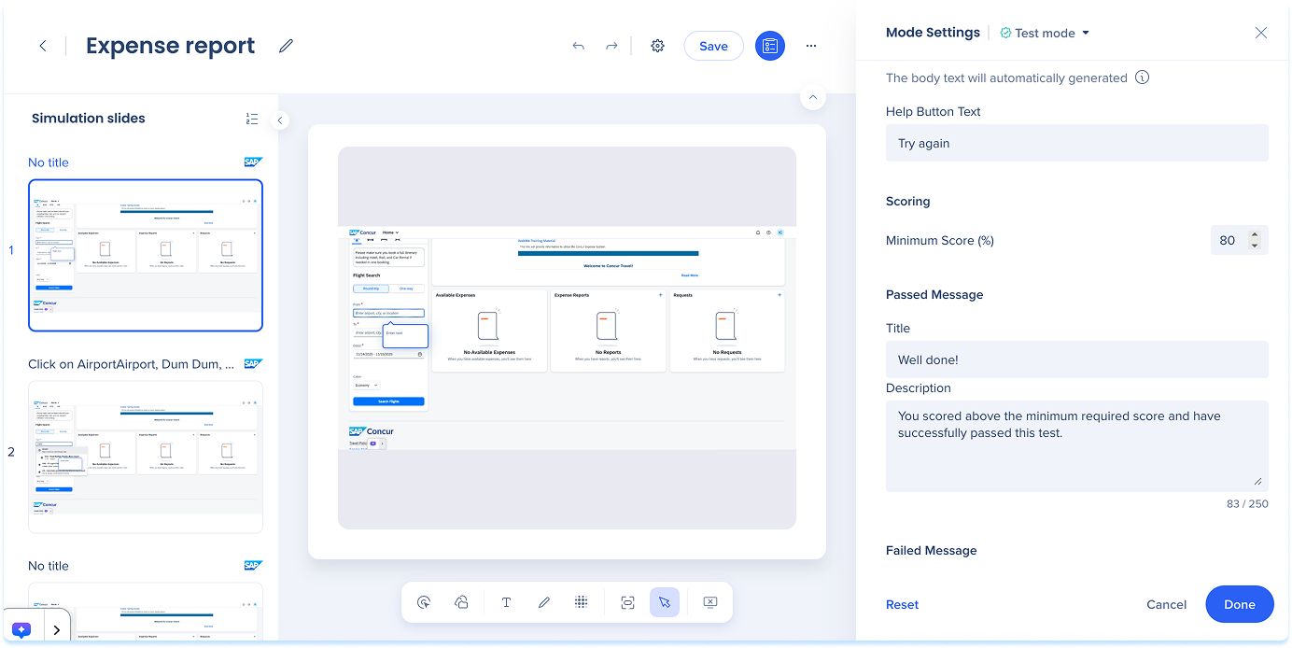Go back with the left chevron
The image size is (1292, 648).
[x=43, y=46]
